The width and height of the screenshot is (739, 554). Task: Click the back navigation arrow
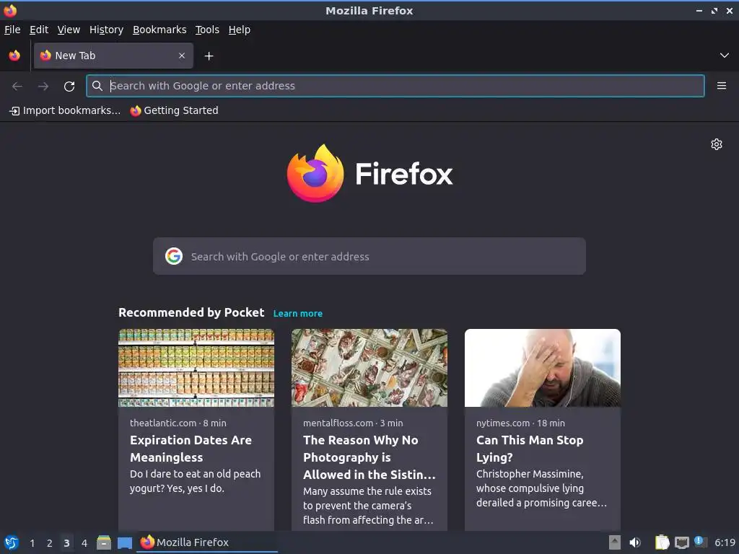(17, 86)
